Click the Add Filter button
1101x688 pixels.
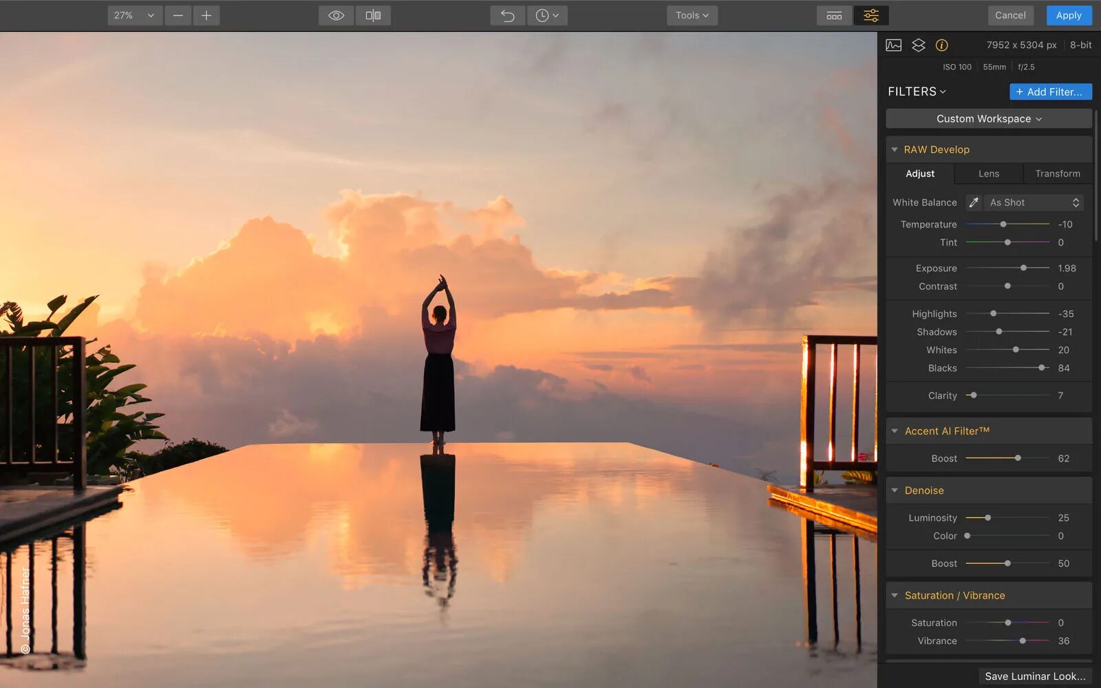1050,92
